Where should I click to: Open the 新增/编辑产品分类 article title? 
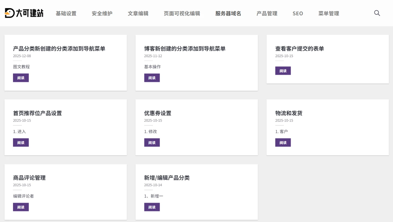[x=167, y=178]
